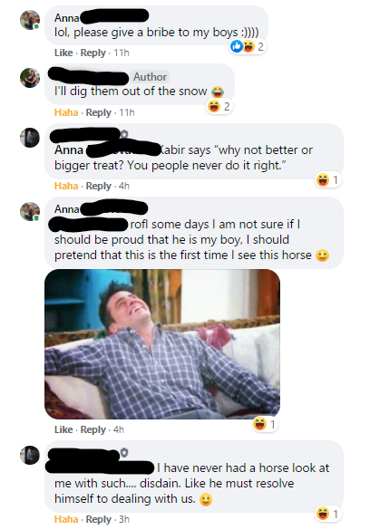Image resolution: width=370 pixels, height=530 pixels.
Task: Reply to the 'give a bribe' comment
Action: pyautogui.click(x=93, y=53)
